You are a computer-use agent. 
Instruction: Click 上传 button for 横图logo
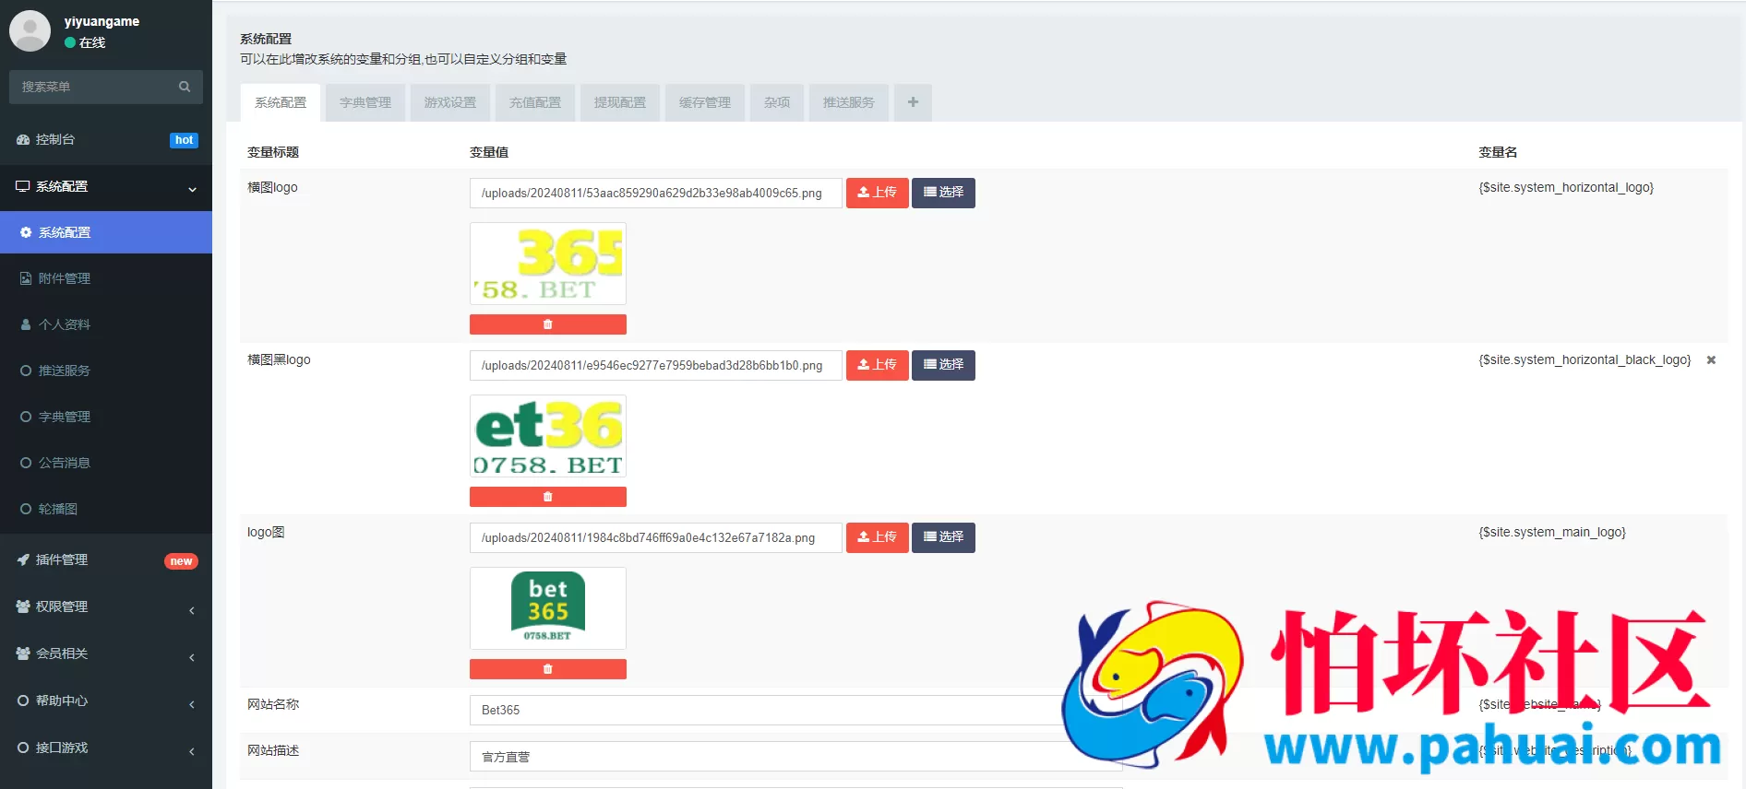point(878,193)
